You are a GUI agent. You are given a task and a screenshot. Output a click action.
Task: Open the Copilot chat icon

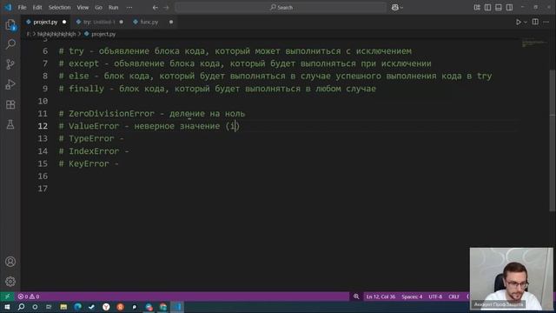pos(395,8)
